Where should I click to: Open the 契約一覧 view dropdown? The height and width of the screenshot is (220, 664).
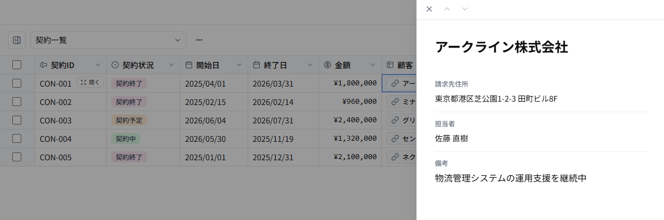[108, 40]
